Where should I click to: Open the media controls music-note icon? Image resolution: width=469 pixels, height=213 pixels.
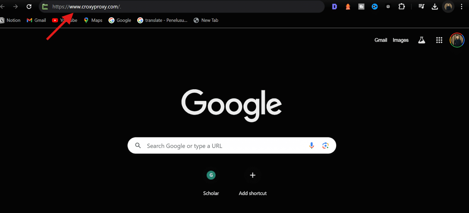421,6
